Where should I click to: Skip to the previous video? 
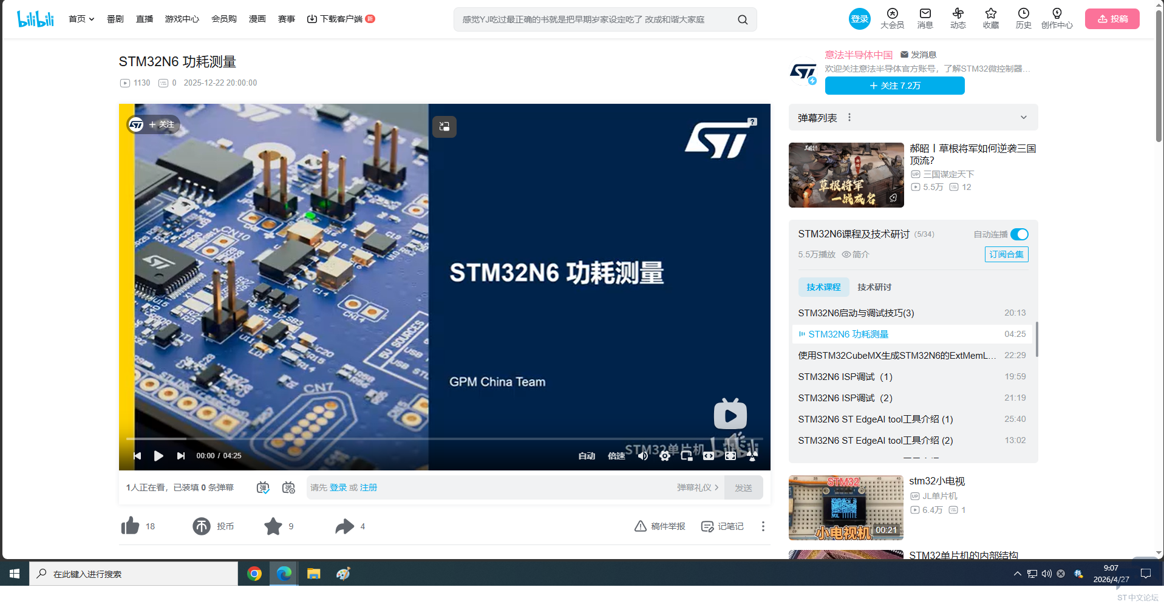tap(137, 456)
